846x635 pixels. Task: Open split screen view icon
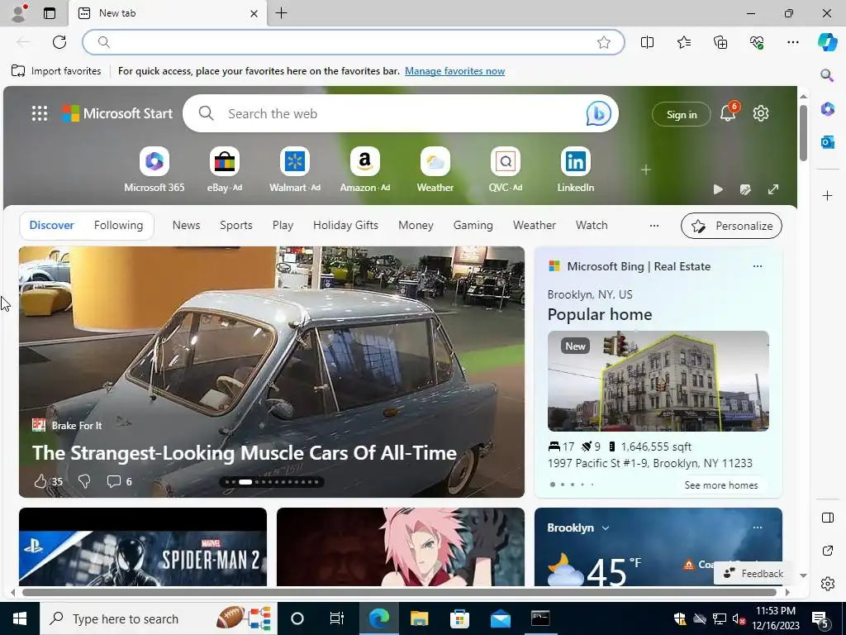coord(647,42)
